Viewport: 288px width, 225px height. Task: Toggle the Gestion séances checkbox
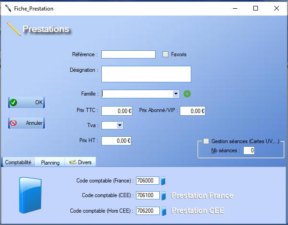tap(206, 141)
